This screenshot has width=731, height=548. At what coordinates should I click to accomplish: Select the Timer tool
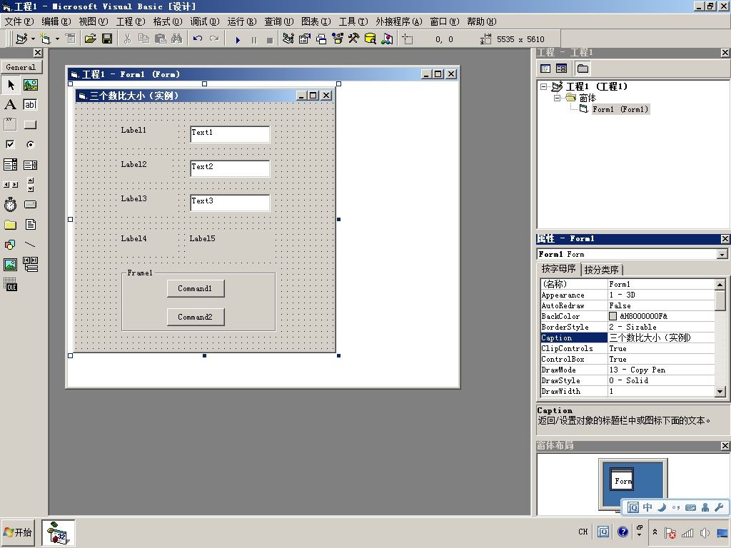click(10, 205)
